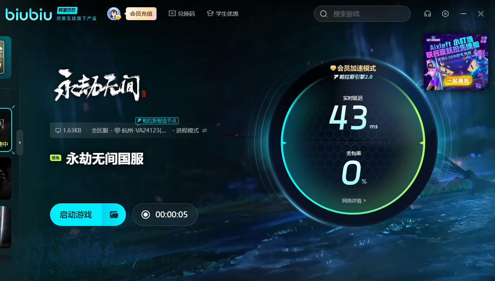Click the 搜索游戏 search field
495x281 pixels.
(x=367, y=14)
